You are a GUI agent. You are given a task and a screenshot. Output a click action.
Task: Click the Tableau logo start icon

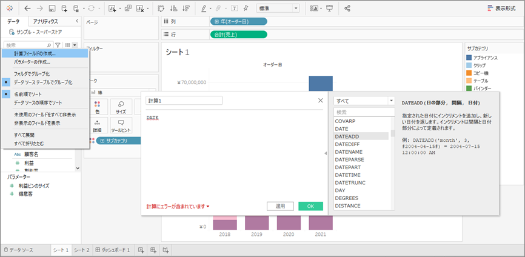pyautogui.click(x=10, y=8)
